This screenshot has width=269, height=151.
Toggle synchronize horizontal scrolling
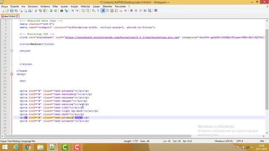[87, 10]
